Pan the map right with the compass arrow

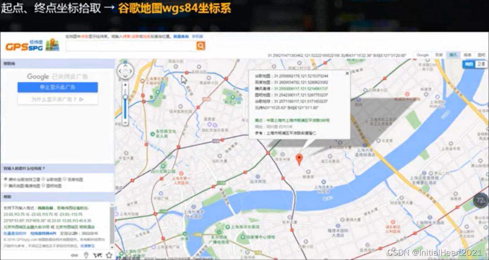(131, 71)
